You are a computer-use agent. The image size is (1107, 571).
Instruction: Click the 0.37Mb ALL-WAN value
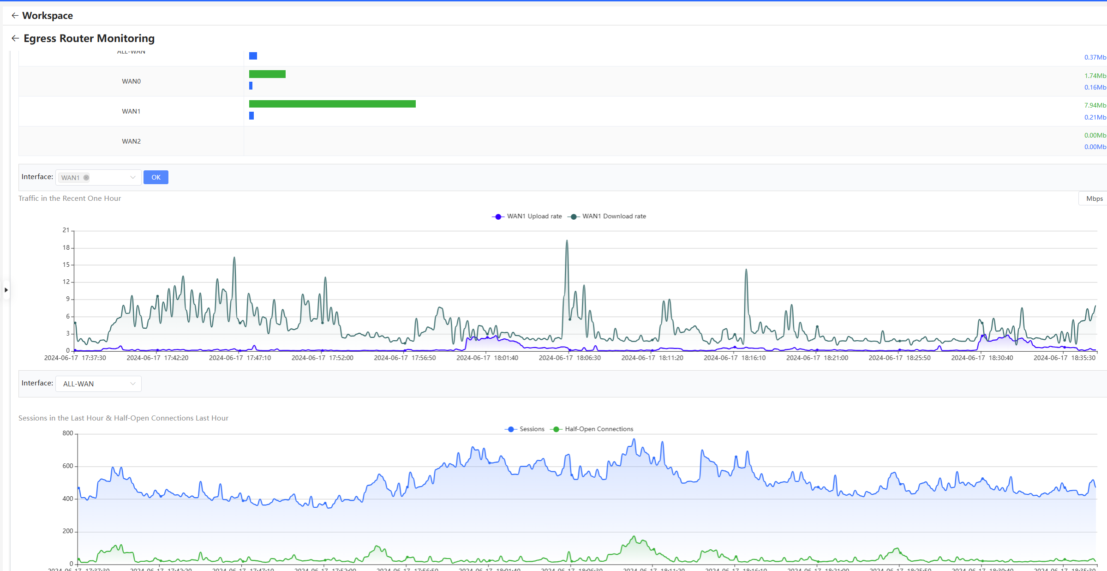1095,57
